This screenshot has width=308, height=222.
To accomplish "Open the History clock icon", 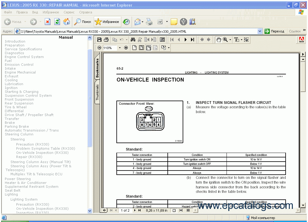I will click(x=126, y=21).
